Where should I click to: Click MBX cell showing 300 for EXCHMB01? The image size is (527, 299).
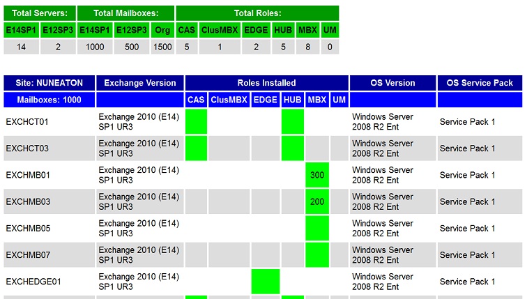pyautogui.click(x=317, y=175)
